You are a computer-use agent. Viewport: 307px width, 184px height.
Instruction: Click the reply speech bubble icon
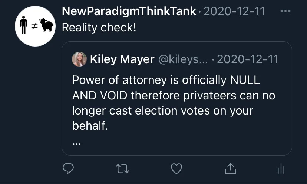coord(68,168)
